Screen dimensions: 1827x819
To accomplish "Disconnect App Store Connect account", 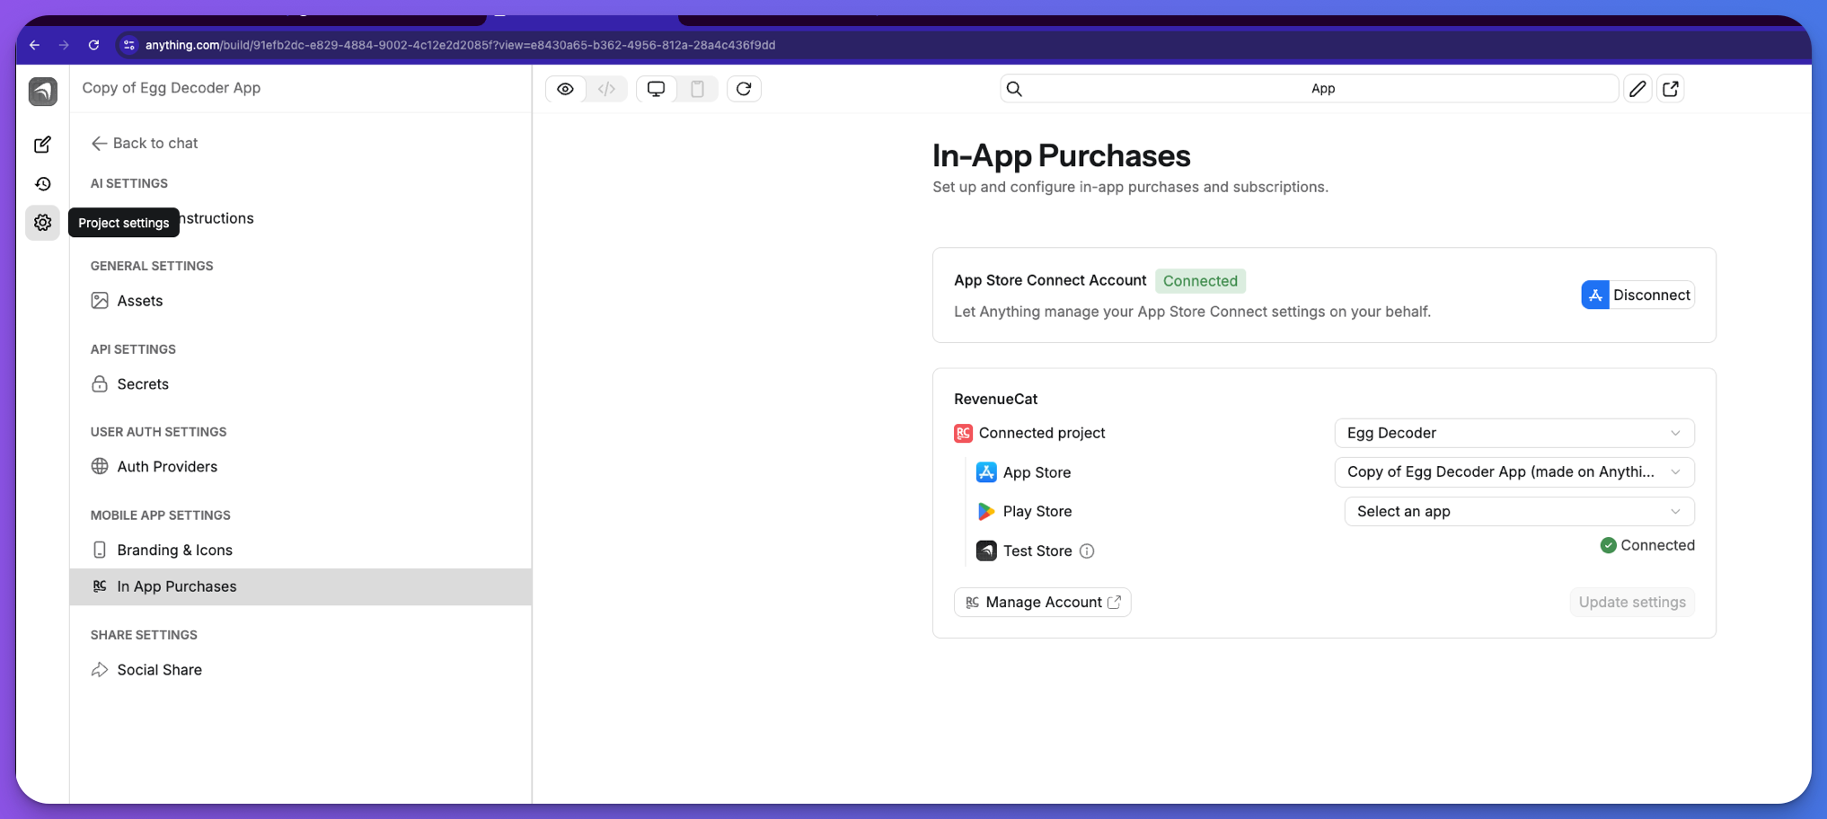I will pyautogui.click(x=1637, y=295).
